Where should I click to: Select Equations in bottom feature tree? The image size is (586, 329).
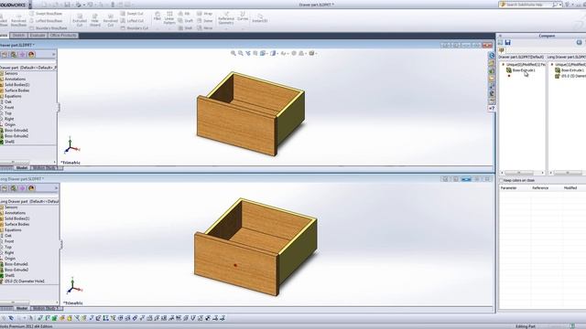tap(13, 230)
